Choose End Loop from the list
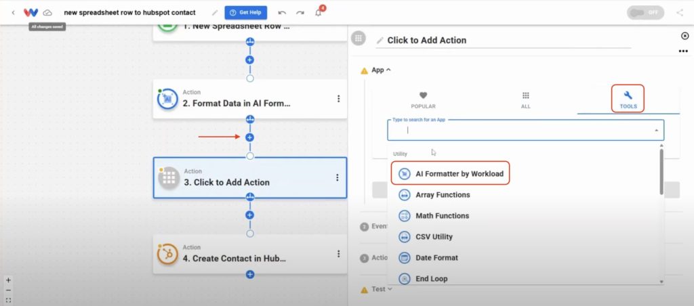Viewport: 694px width, 306px height. pos(432,279)
